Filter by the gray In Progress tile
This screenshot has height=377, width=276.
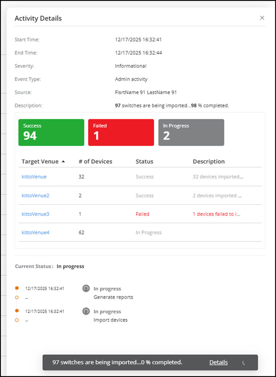(x=191, y=132)
